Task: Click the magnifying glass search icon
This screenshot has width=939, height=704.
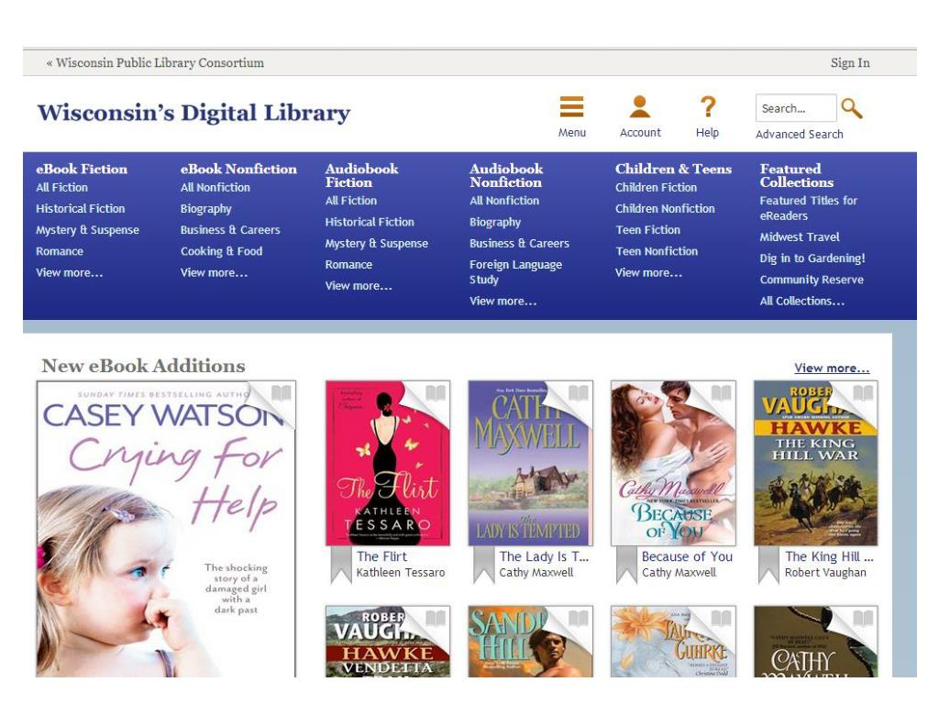Action: 852,108
